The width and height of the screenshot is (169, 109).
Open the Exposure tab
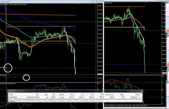pos(19,100)
